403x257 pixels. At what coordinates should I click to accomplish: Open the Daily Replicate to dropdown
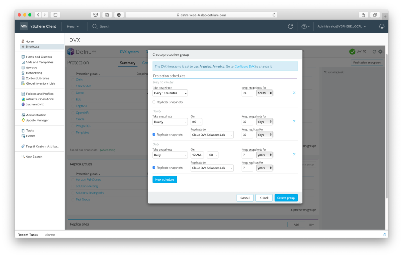(212, 168)
